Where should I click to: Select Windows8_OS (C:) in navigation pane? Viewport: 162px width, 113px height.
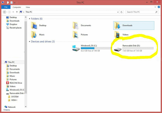coord(15,90)
